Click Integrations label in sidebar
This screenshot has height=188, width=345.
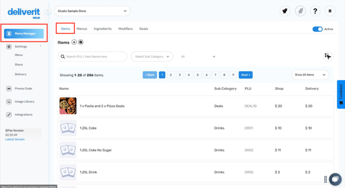pos(24,114)
